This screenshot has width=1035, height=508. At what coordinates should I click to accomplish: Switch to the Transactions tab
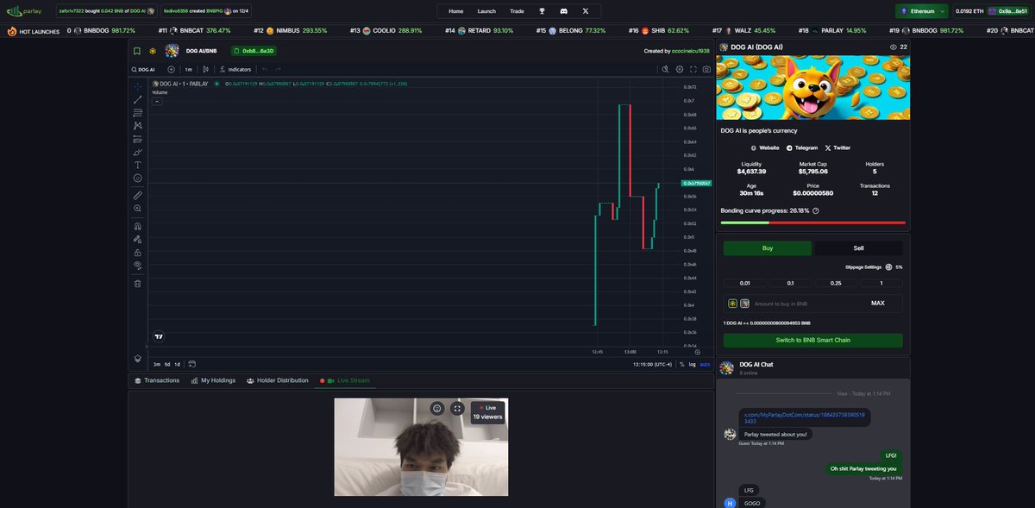point(156,380)
